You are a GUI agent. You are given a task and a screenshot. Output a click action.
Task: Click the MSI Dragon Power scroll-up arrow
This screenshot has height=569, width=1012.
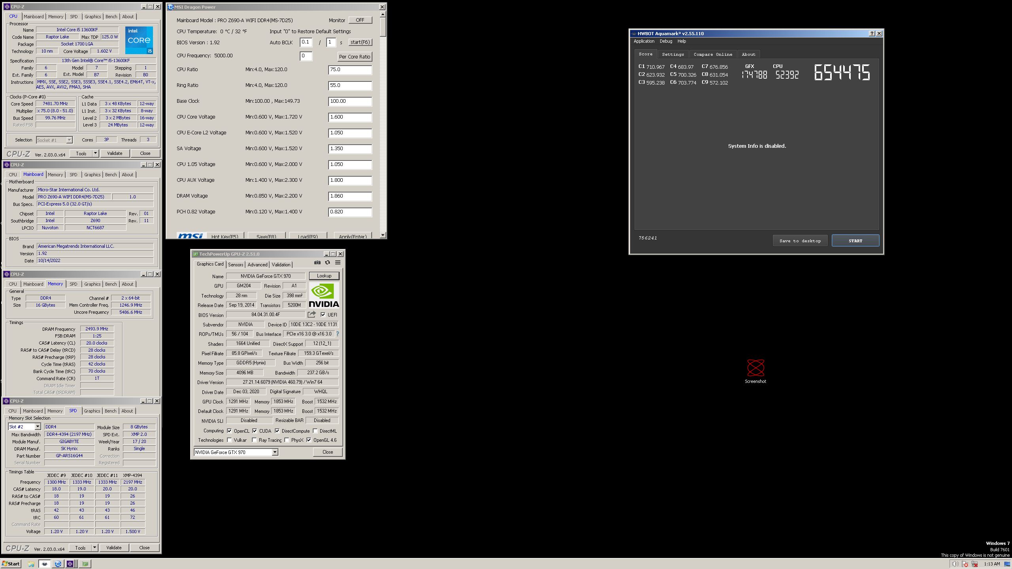[382, 14]
